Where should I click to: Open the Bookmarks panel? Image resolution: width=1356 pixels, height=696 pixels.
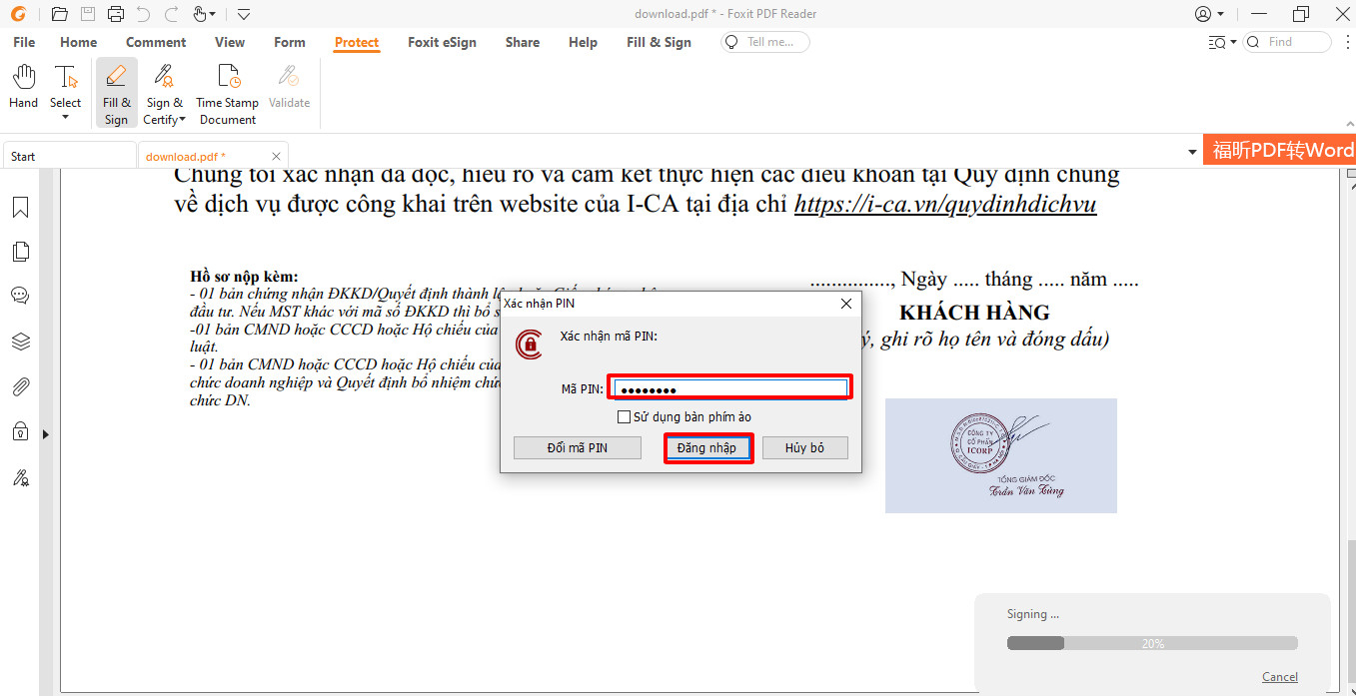(21, 207)
